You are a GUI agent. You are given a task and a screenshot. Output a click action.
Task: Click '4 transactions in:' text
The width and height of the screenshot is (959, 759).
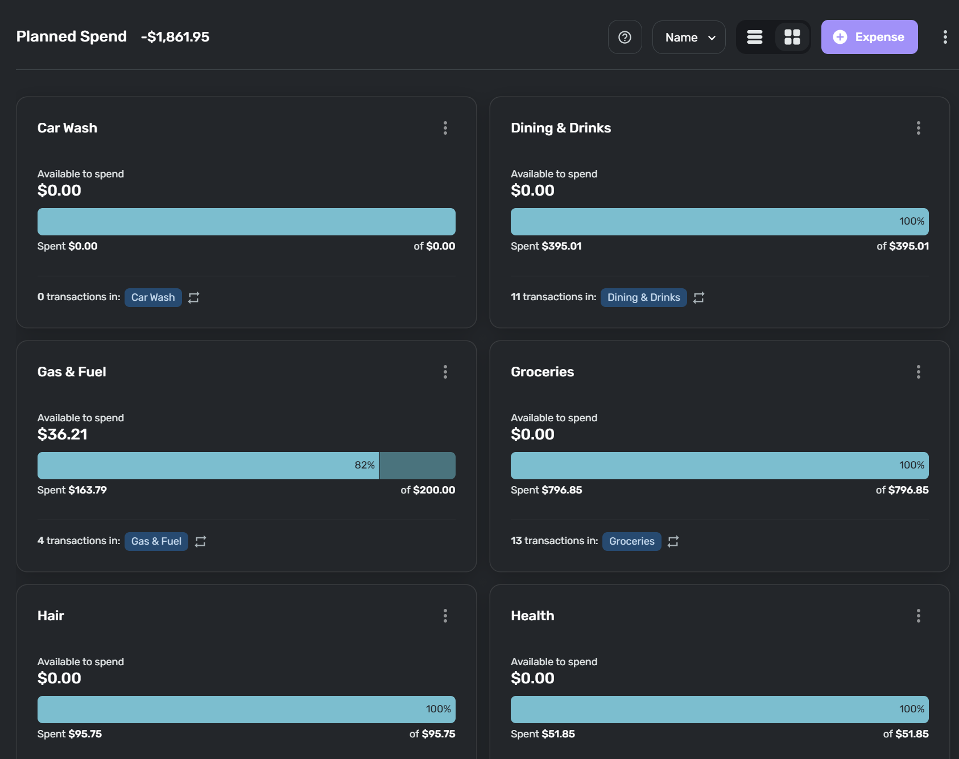tap(79, 541)
